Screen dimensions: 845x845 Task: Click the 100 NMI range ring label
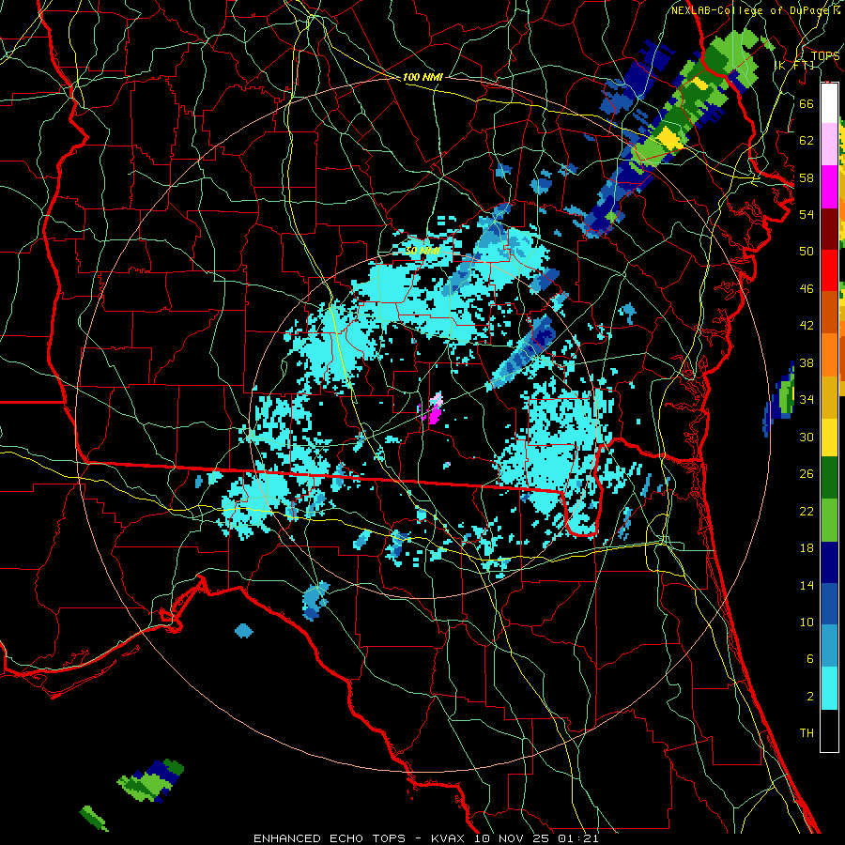point(422,77)
